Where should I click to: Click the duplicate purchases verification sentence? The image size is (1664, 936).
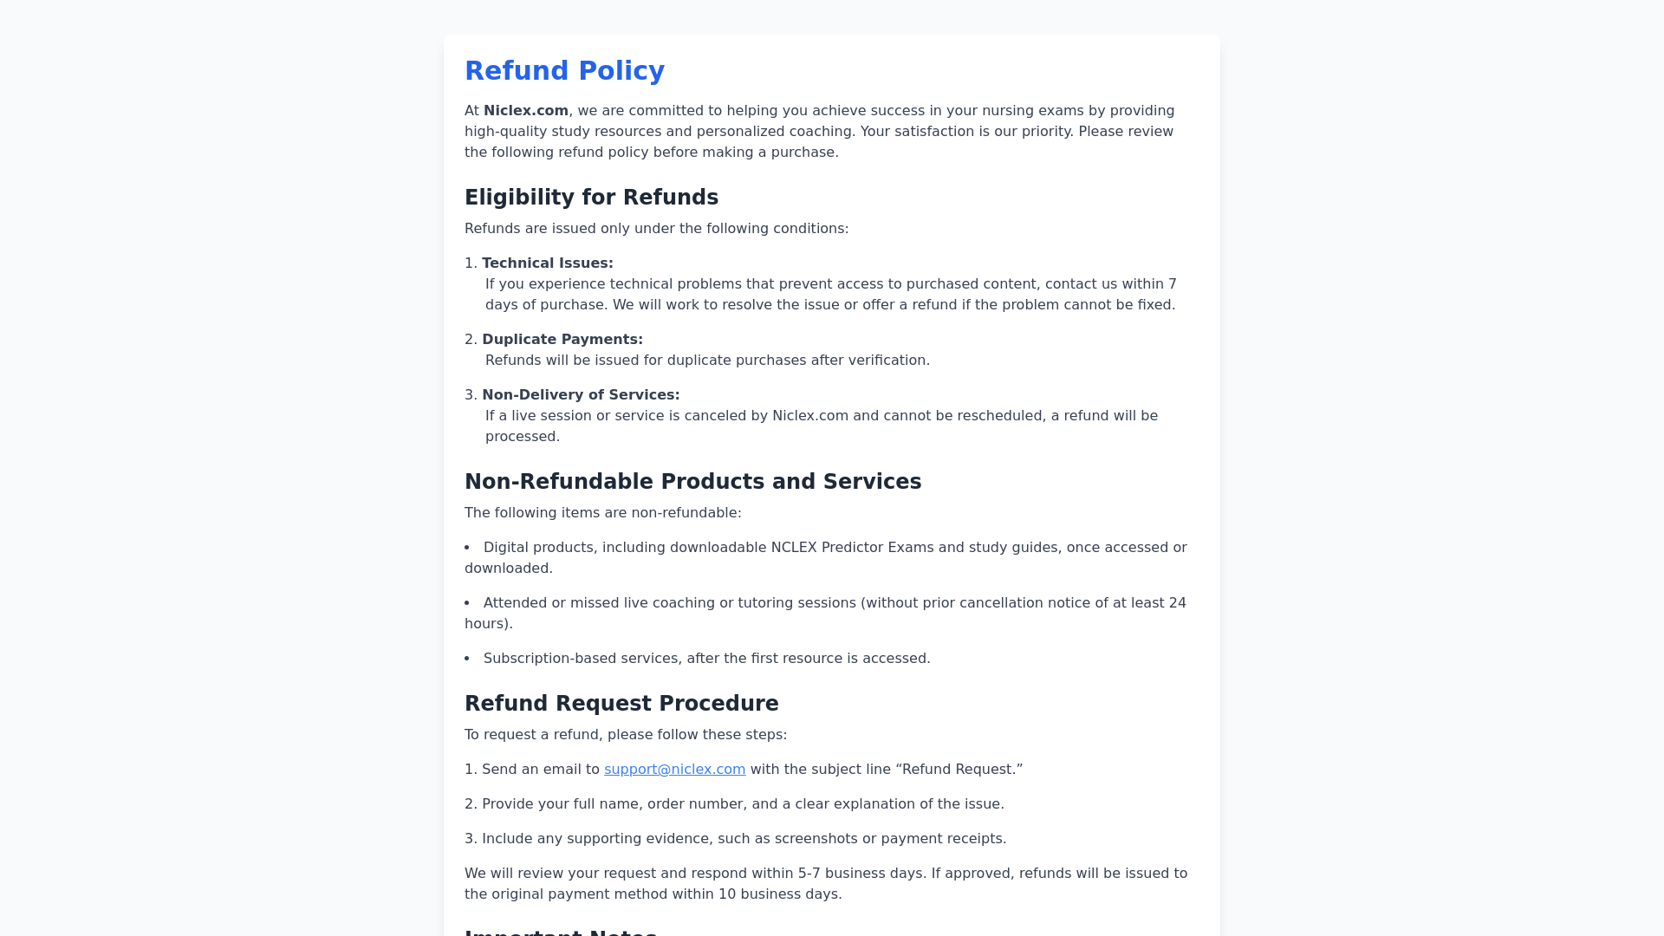(x=707, y=361)
